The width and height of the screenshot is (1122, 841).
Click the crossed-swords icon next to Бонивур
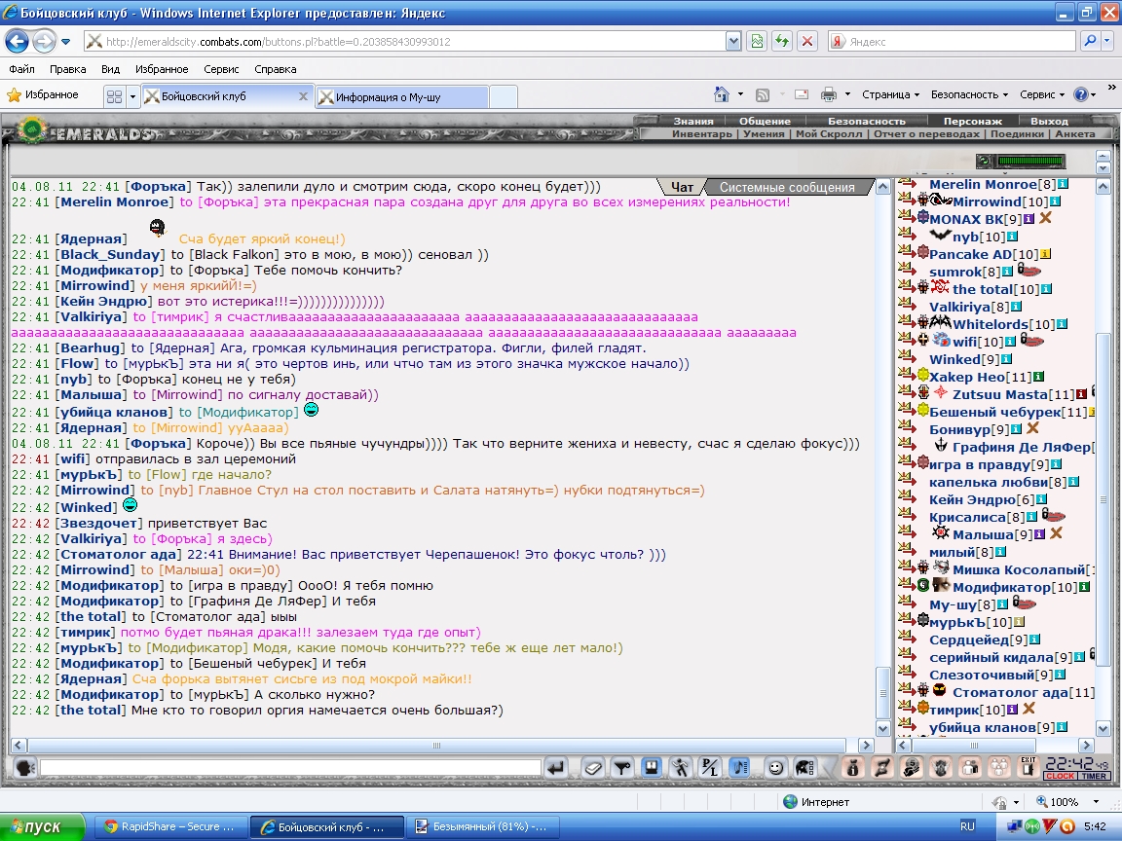[1031, 429]
